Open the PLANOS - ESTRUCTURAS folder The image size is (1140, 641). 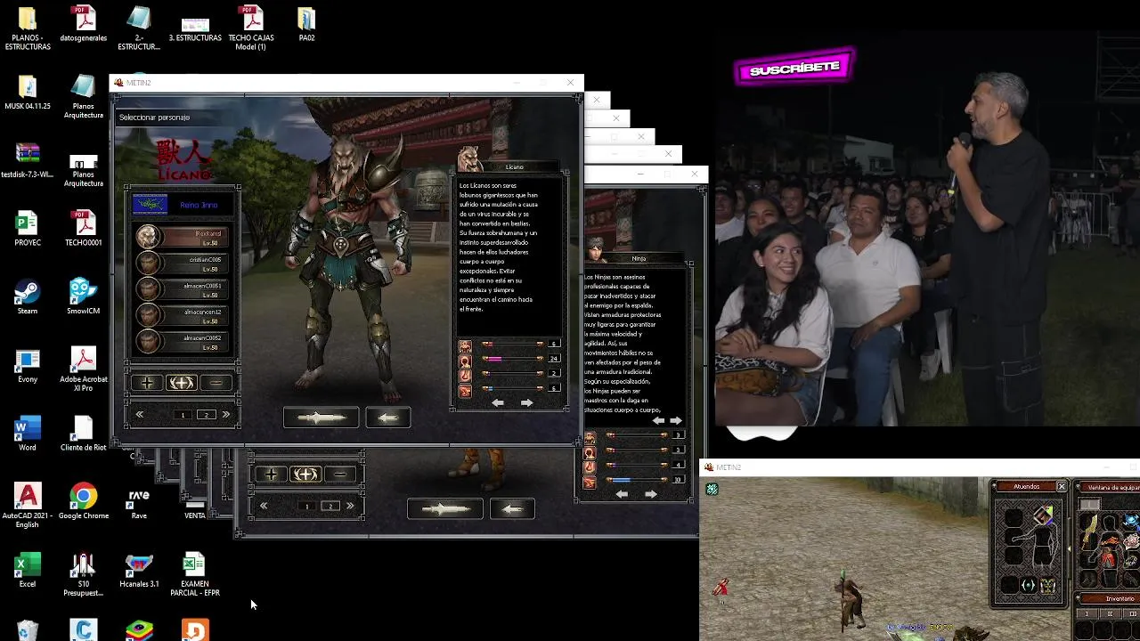tap(27, 28)
